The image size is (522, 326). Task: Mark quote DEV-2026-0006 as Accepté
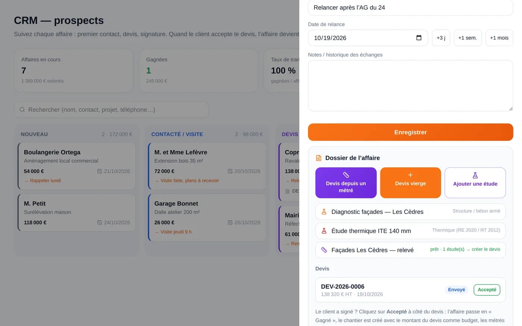487,290
